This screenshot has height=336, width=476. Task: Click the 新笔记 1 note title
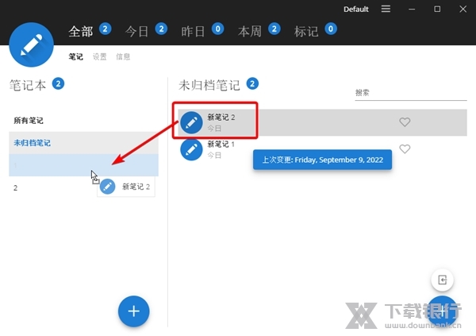point(221,144)
